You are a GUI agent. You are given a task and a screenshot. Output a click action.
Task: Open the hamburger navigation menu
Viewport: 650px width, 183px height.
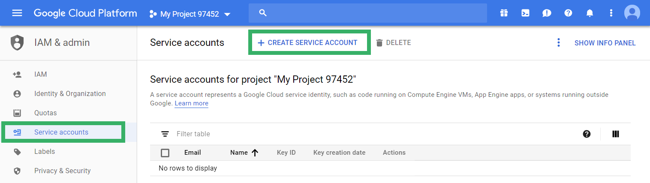coord(17,13)
